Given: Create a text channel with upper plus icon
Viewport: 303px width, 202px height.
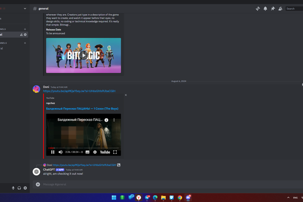Looking at the screenshot, I should pos(25,29).
